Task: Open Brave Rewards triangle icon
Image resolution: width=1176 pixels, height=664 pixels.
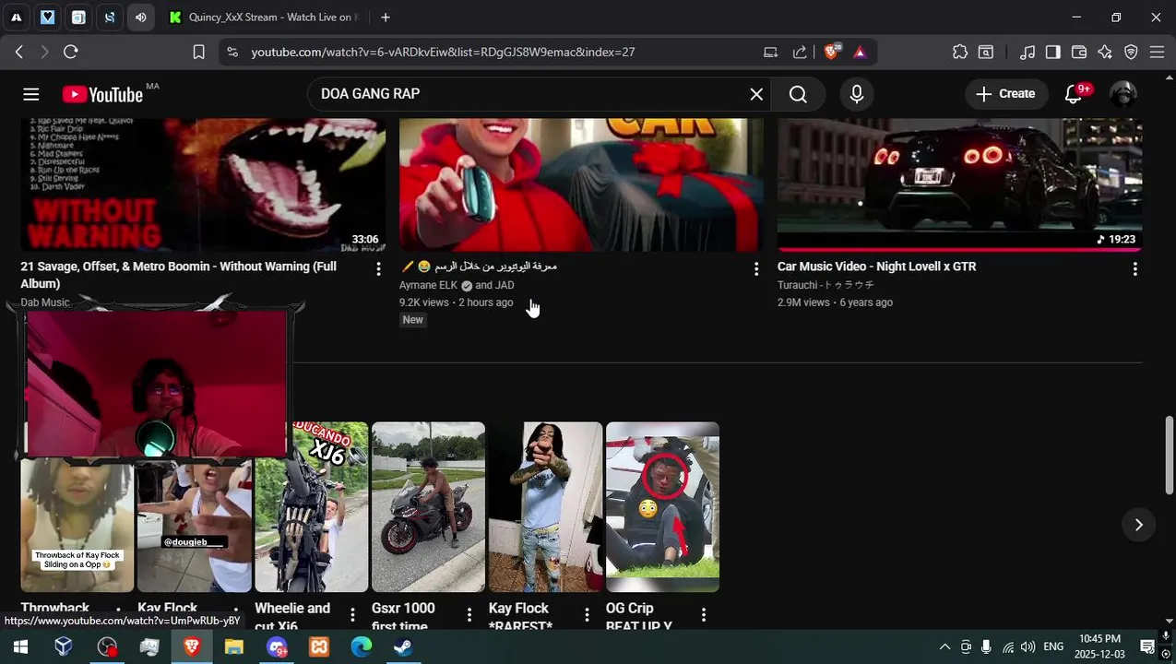Action: coord(860,52)
